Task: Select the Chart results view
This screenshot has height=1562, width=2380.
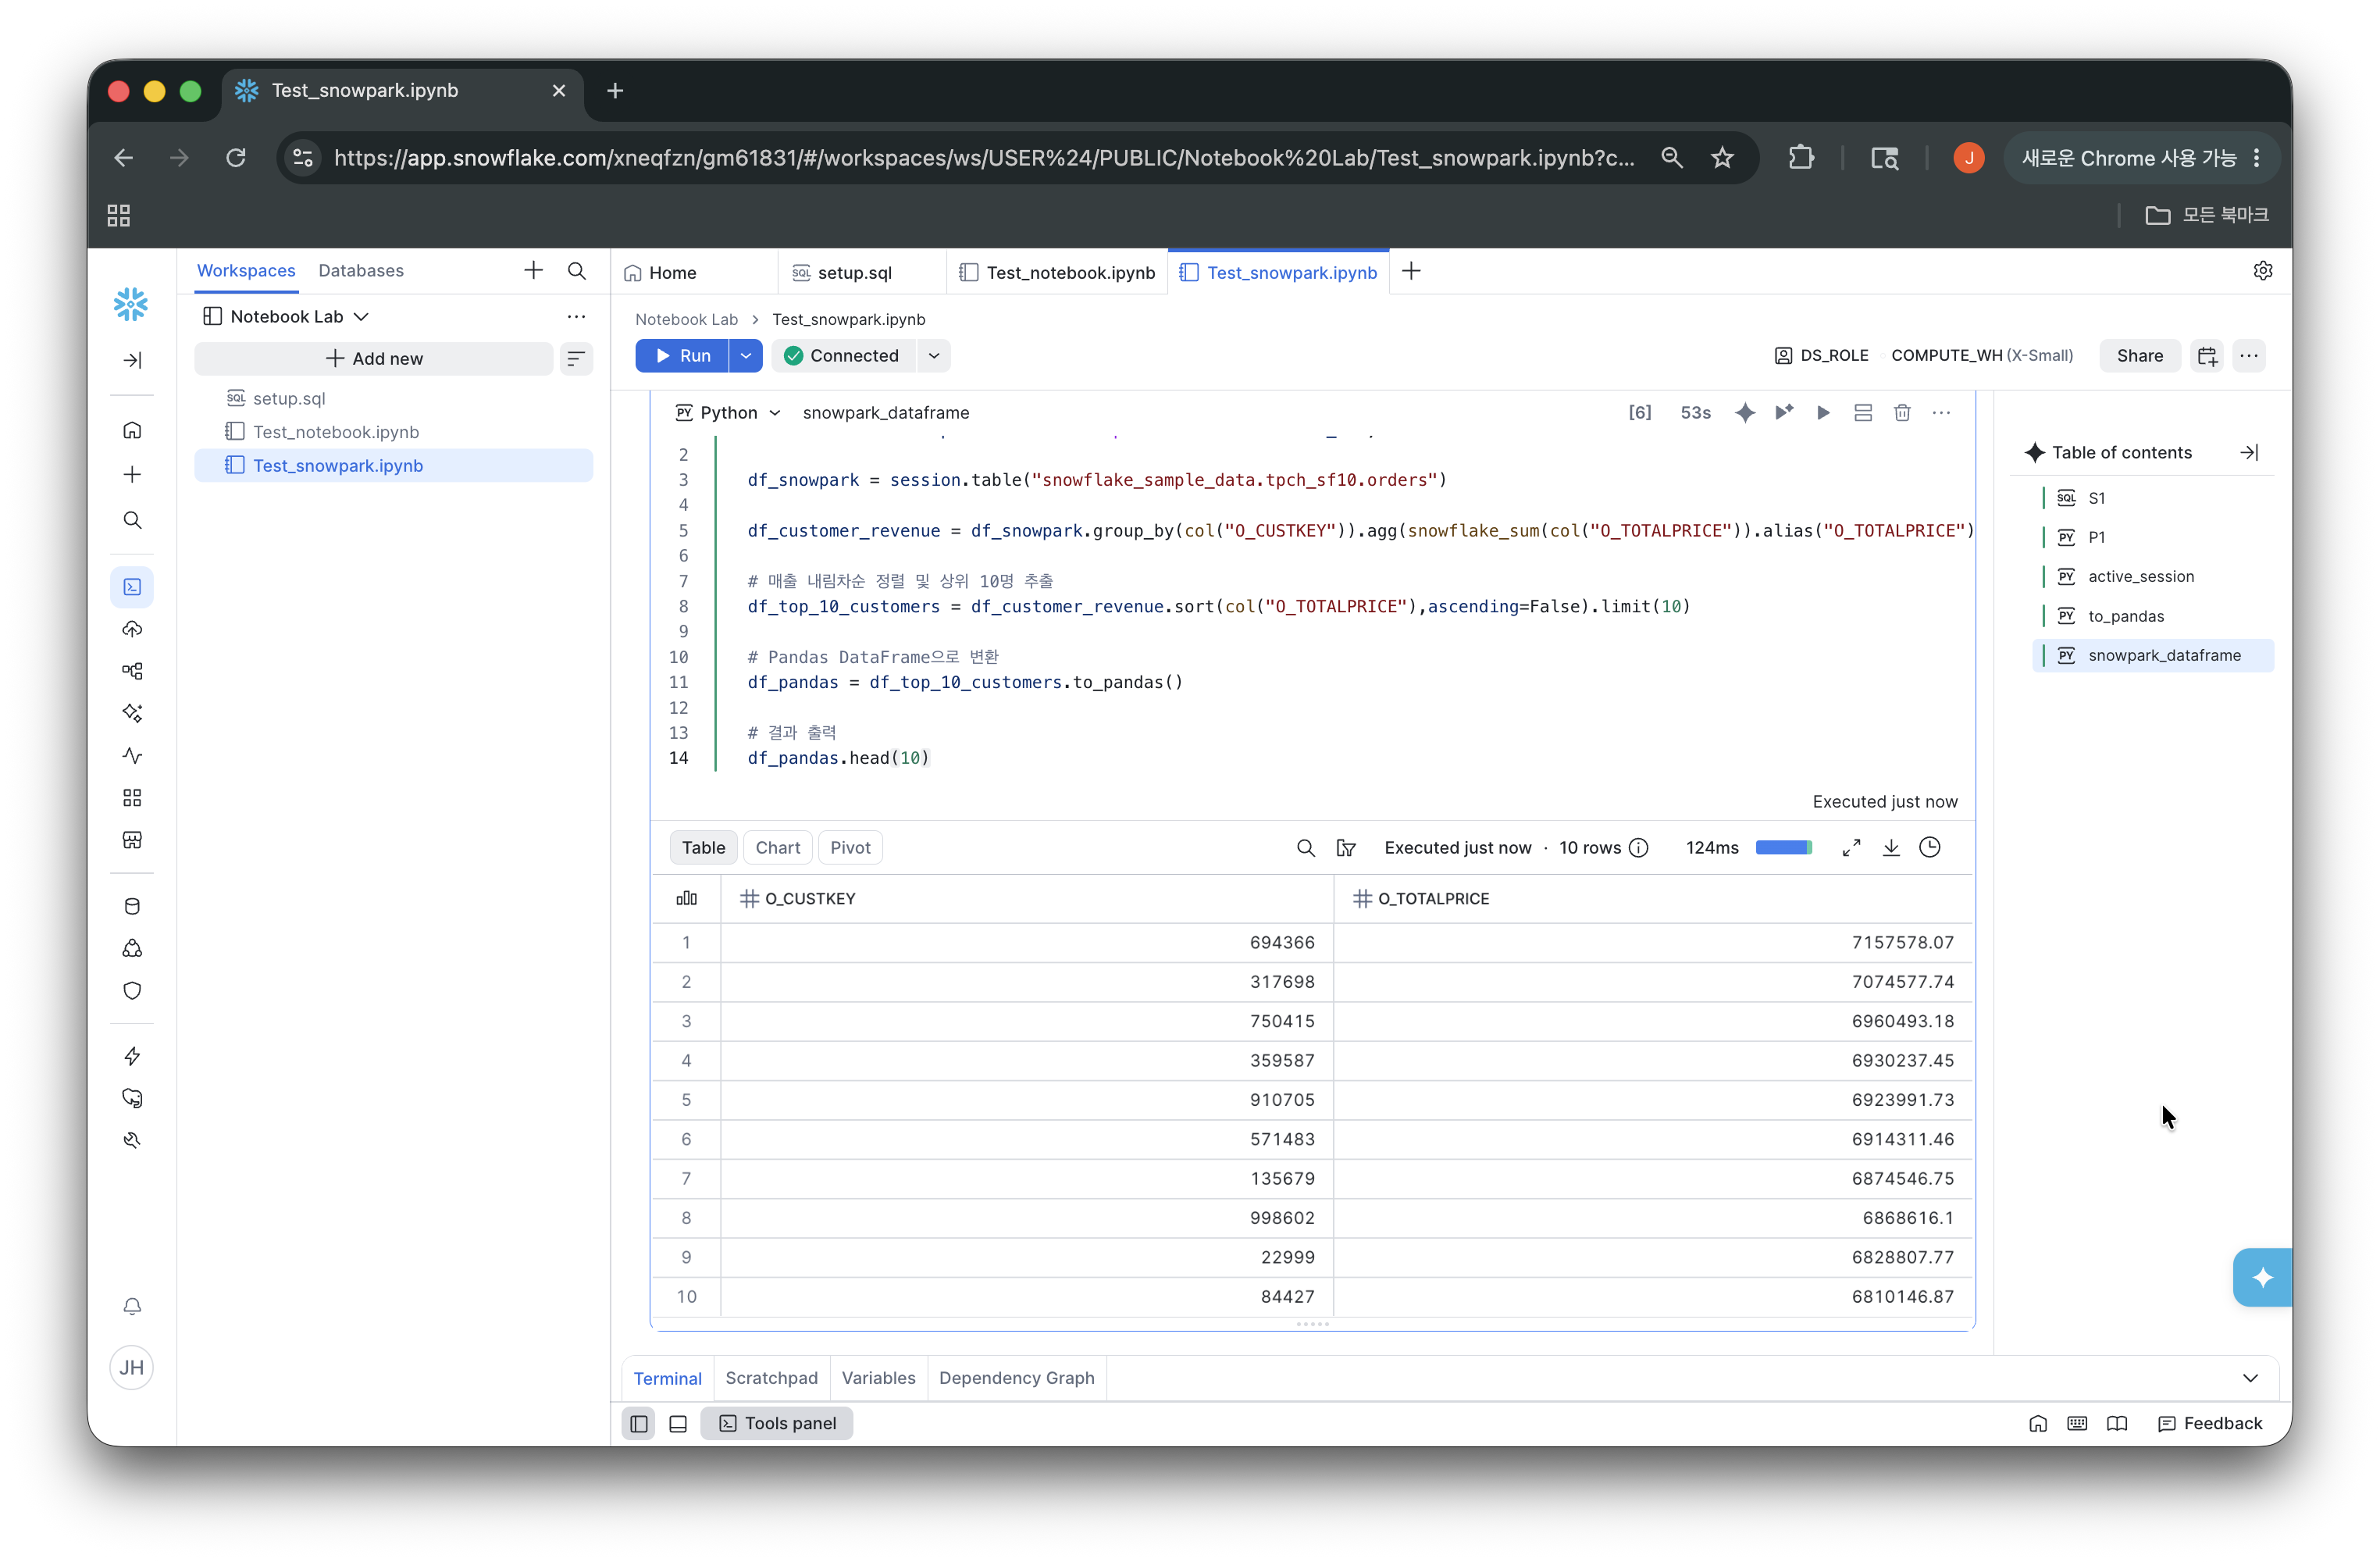Action: (x=778, y=848)
